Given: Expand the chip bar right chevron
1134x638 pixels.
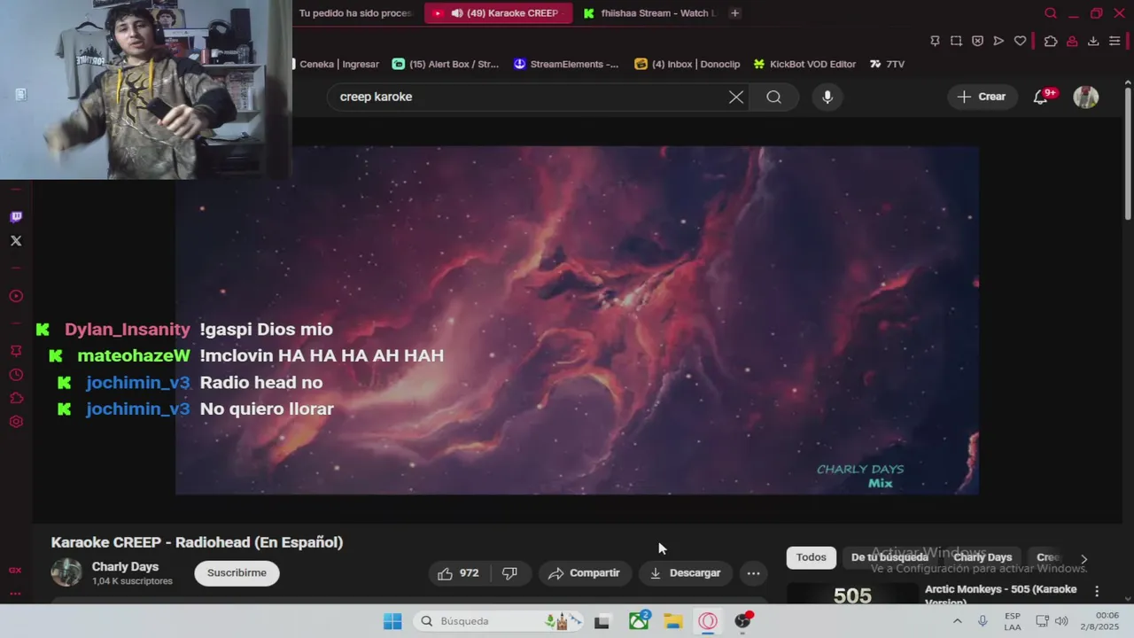Looking at the screenshot, I should (x=1084, y=559).
